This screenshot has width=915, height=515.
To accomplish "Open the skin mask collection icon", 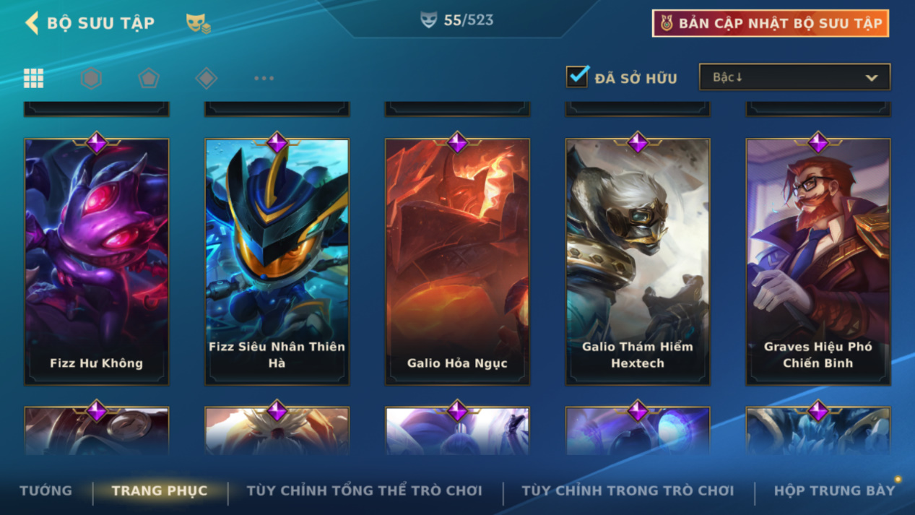I will tap(198, 23).
